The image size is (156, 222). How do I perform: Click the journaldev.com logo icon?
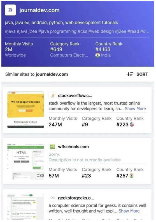click(x=10, y=10)
